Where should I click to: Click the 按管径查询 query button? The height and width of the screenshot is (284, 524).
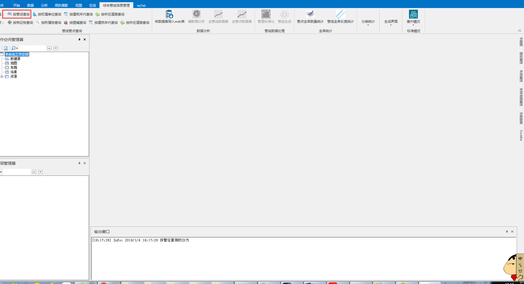point(18,14)
